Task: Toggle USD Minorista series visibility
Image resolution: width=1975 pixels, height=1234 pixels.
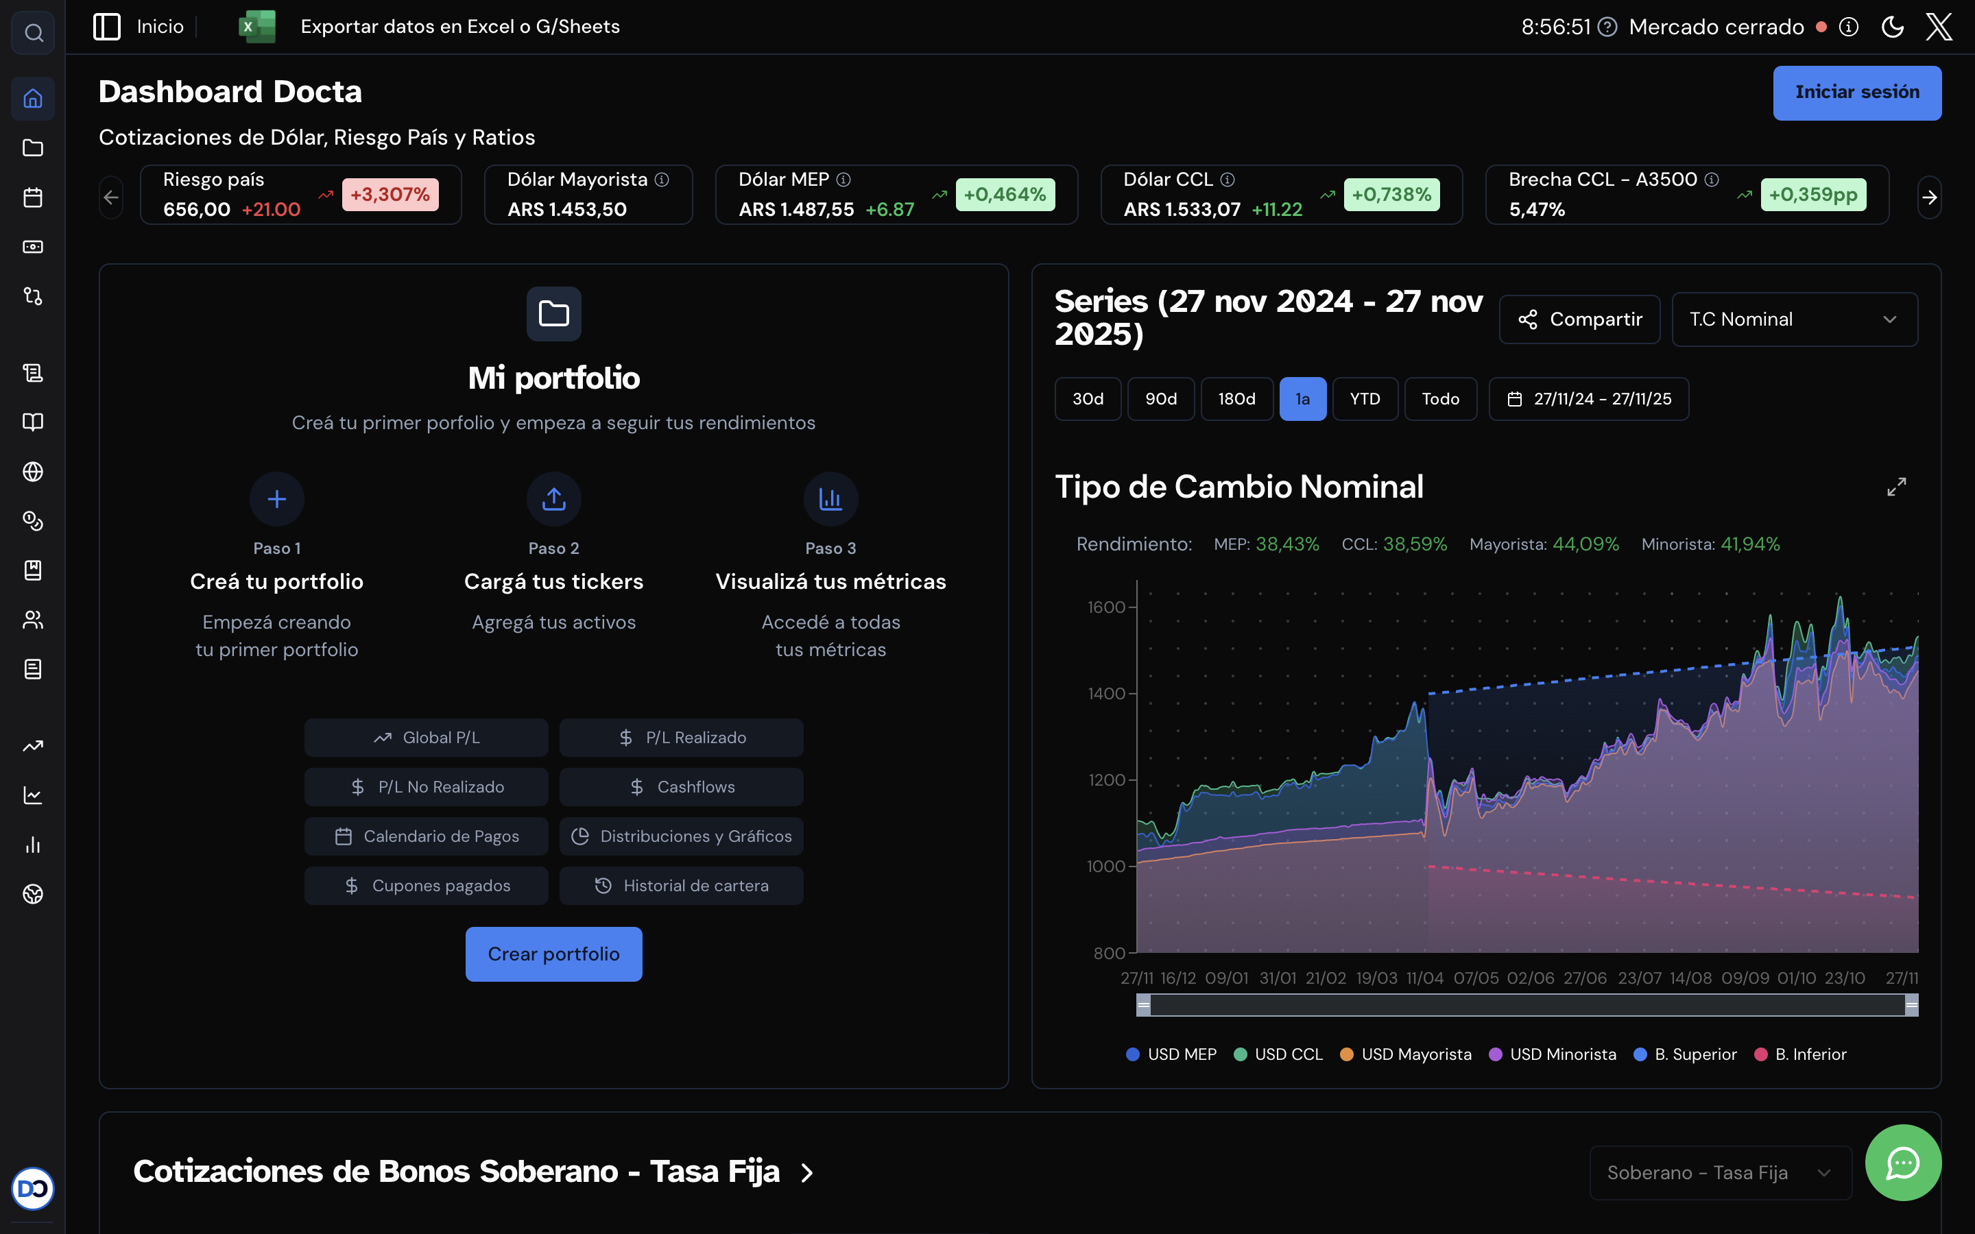Action: pos(1553,1054)
